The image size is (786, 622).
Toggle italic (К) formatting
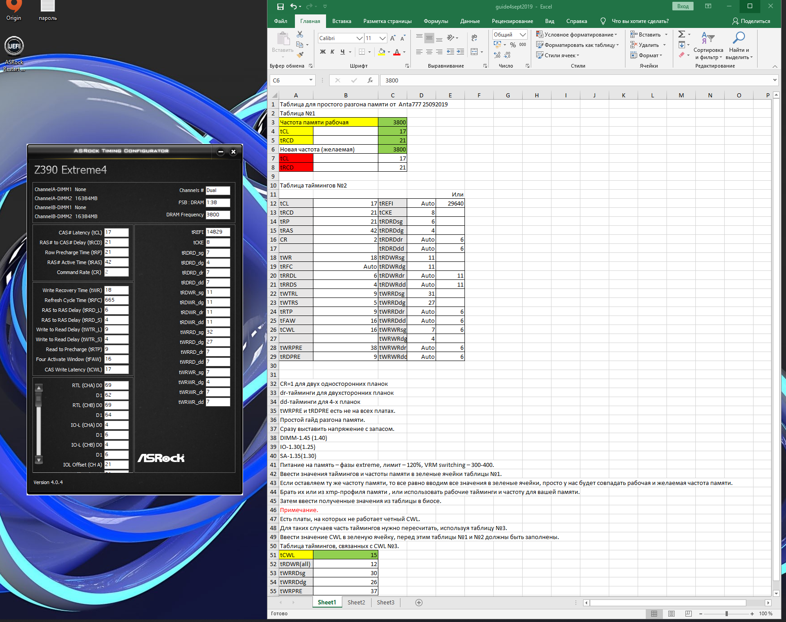pyautogui.click(x=332, y=52)
